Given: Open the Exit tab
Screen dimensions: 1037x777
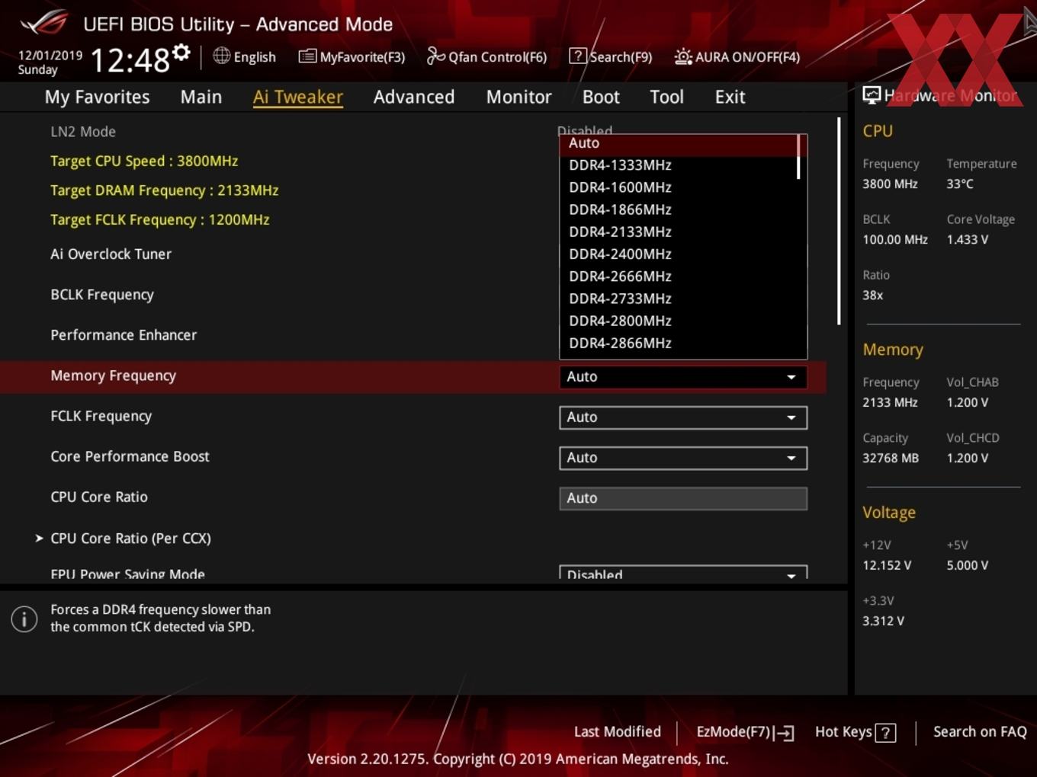Looking at the screenshot, I should (730, 97).
